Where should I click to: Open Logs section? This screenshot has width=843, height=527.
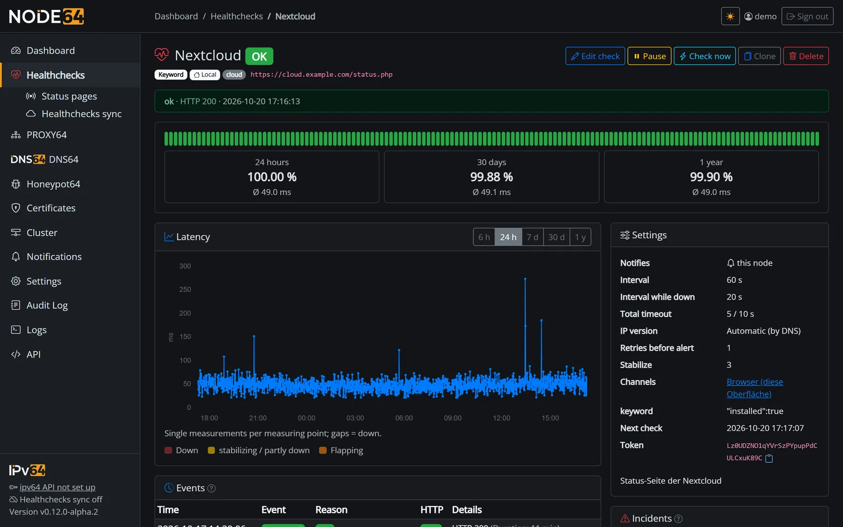pos(70,330)
